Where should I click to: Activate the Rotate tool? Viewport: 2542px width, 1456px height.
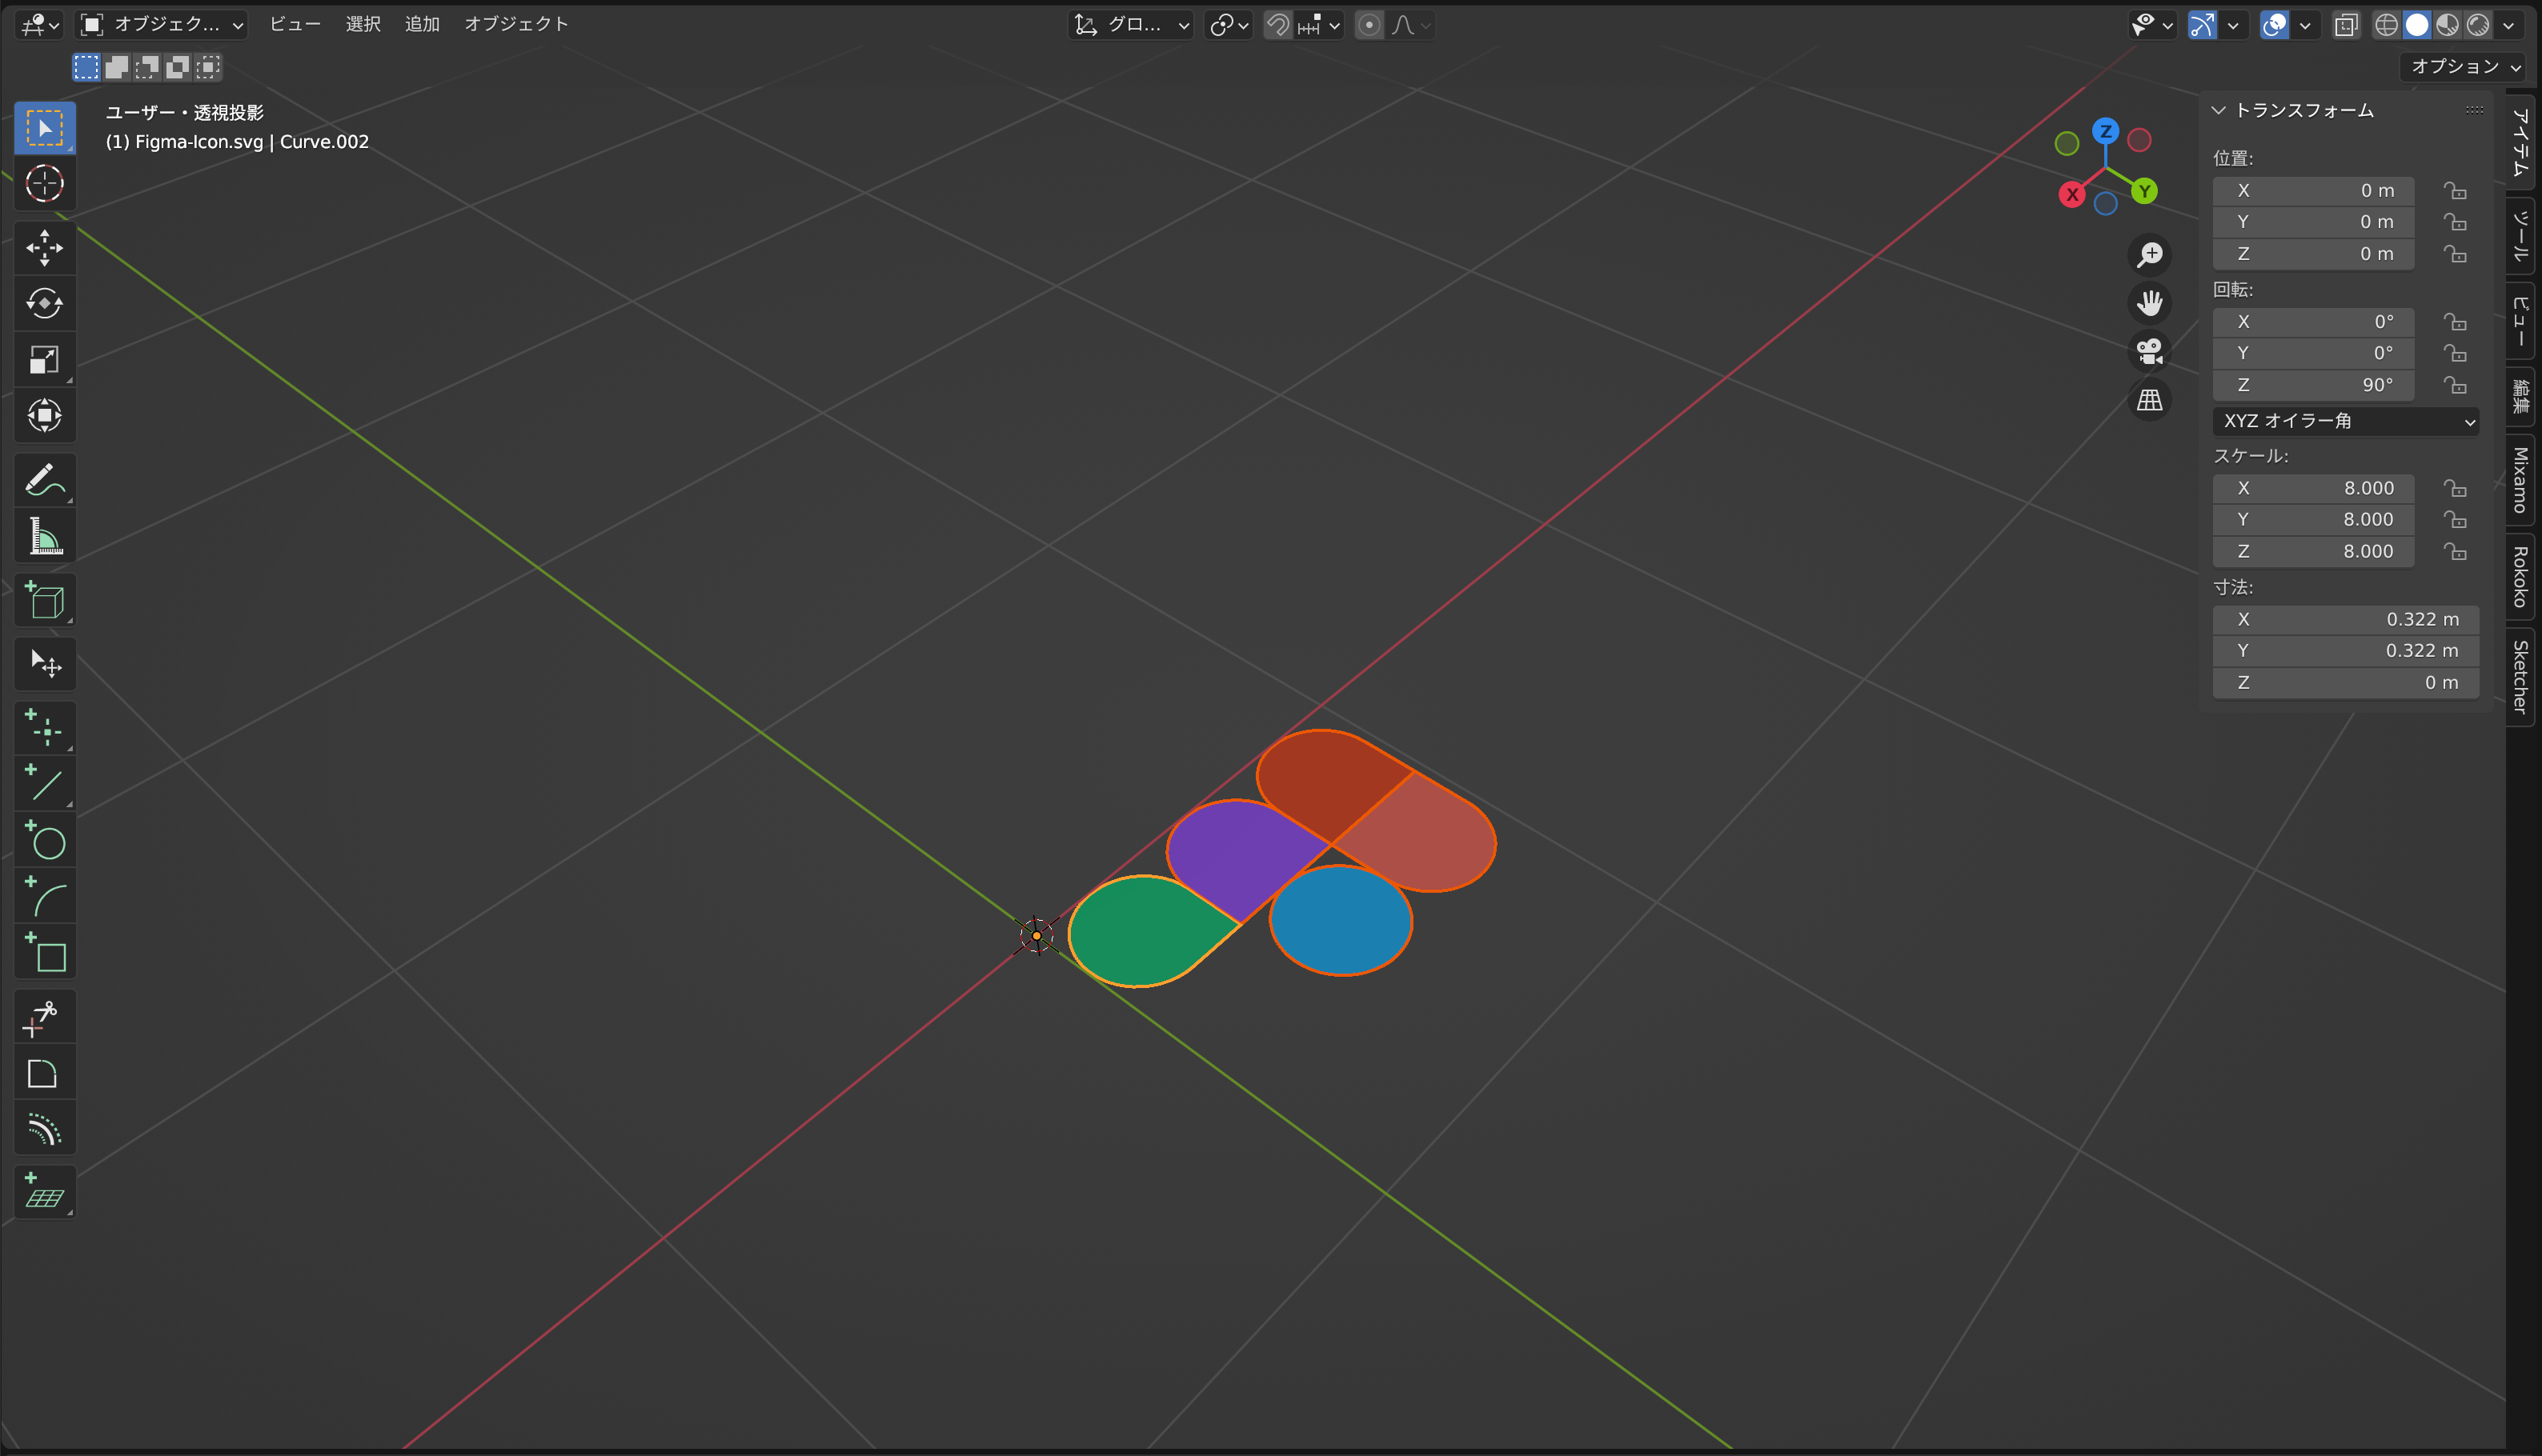(x=44, y=303)
